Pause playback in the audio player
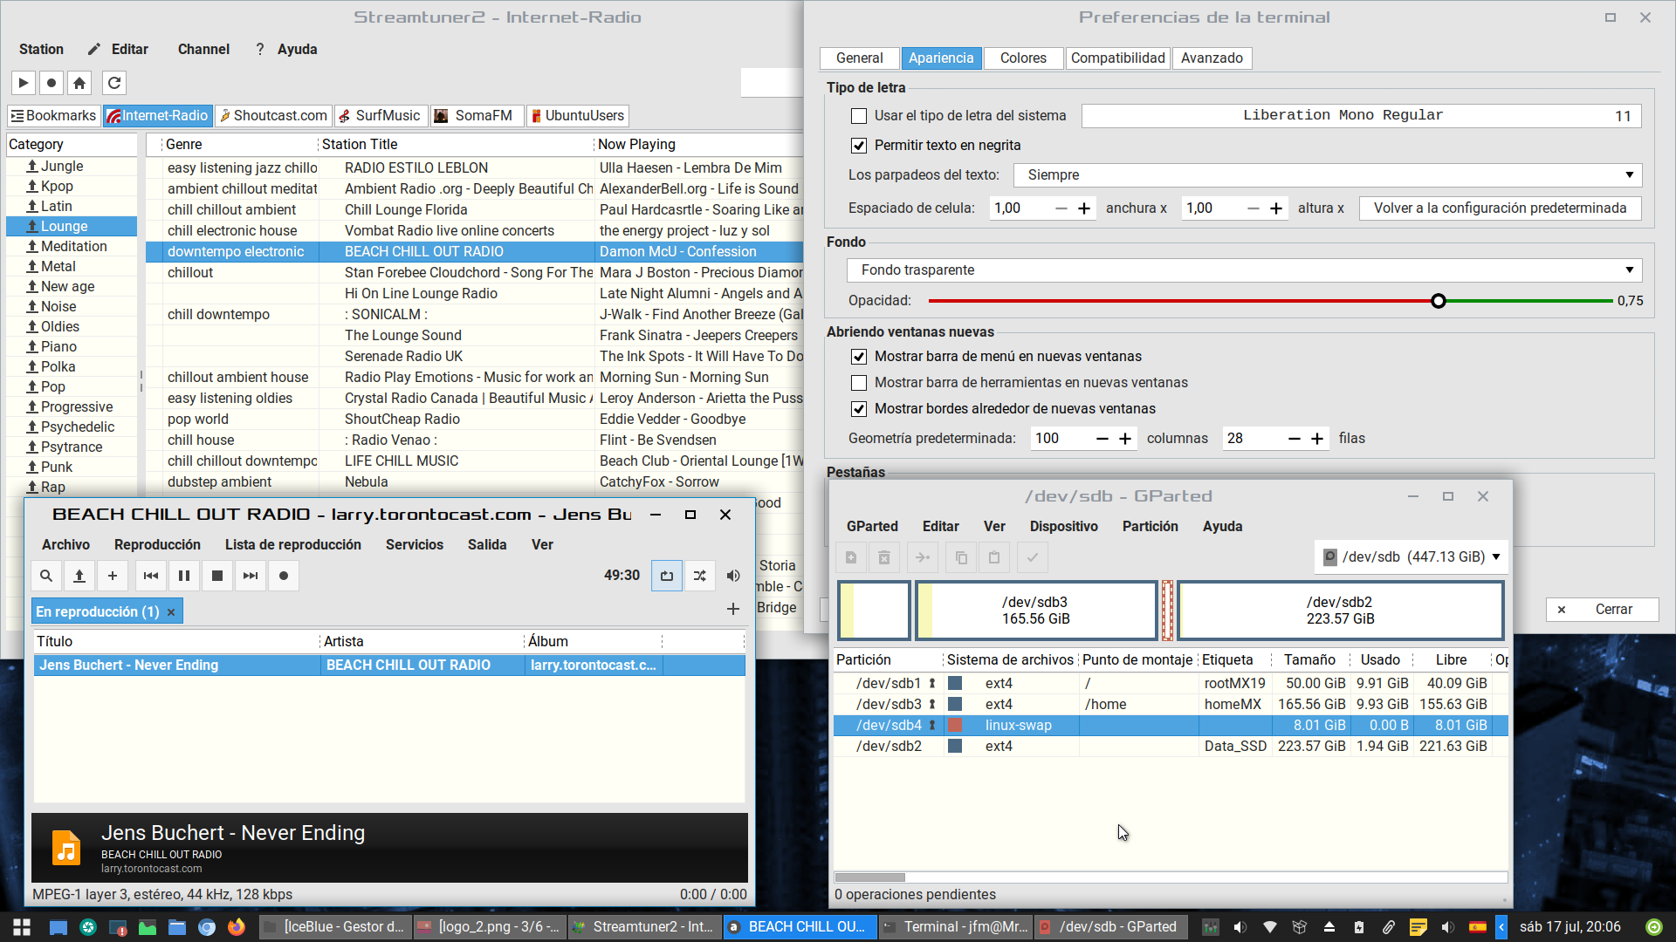This screenshot has width=1676, height=942. (184, 576)
